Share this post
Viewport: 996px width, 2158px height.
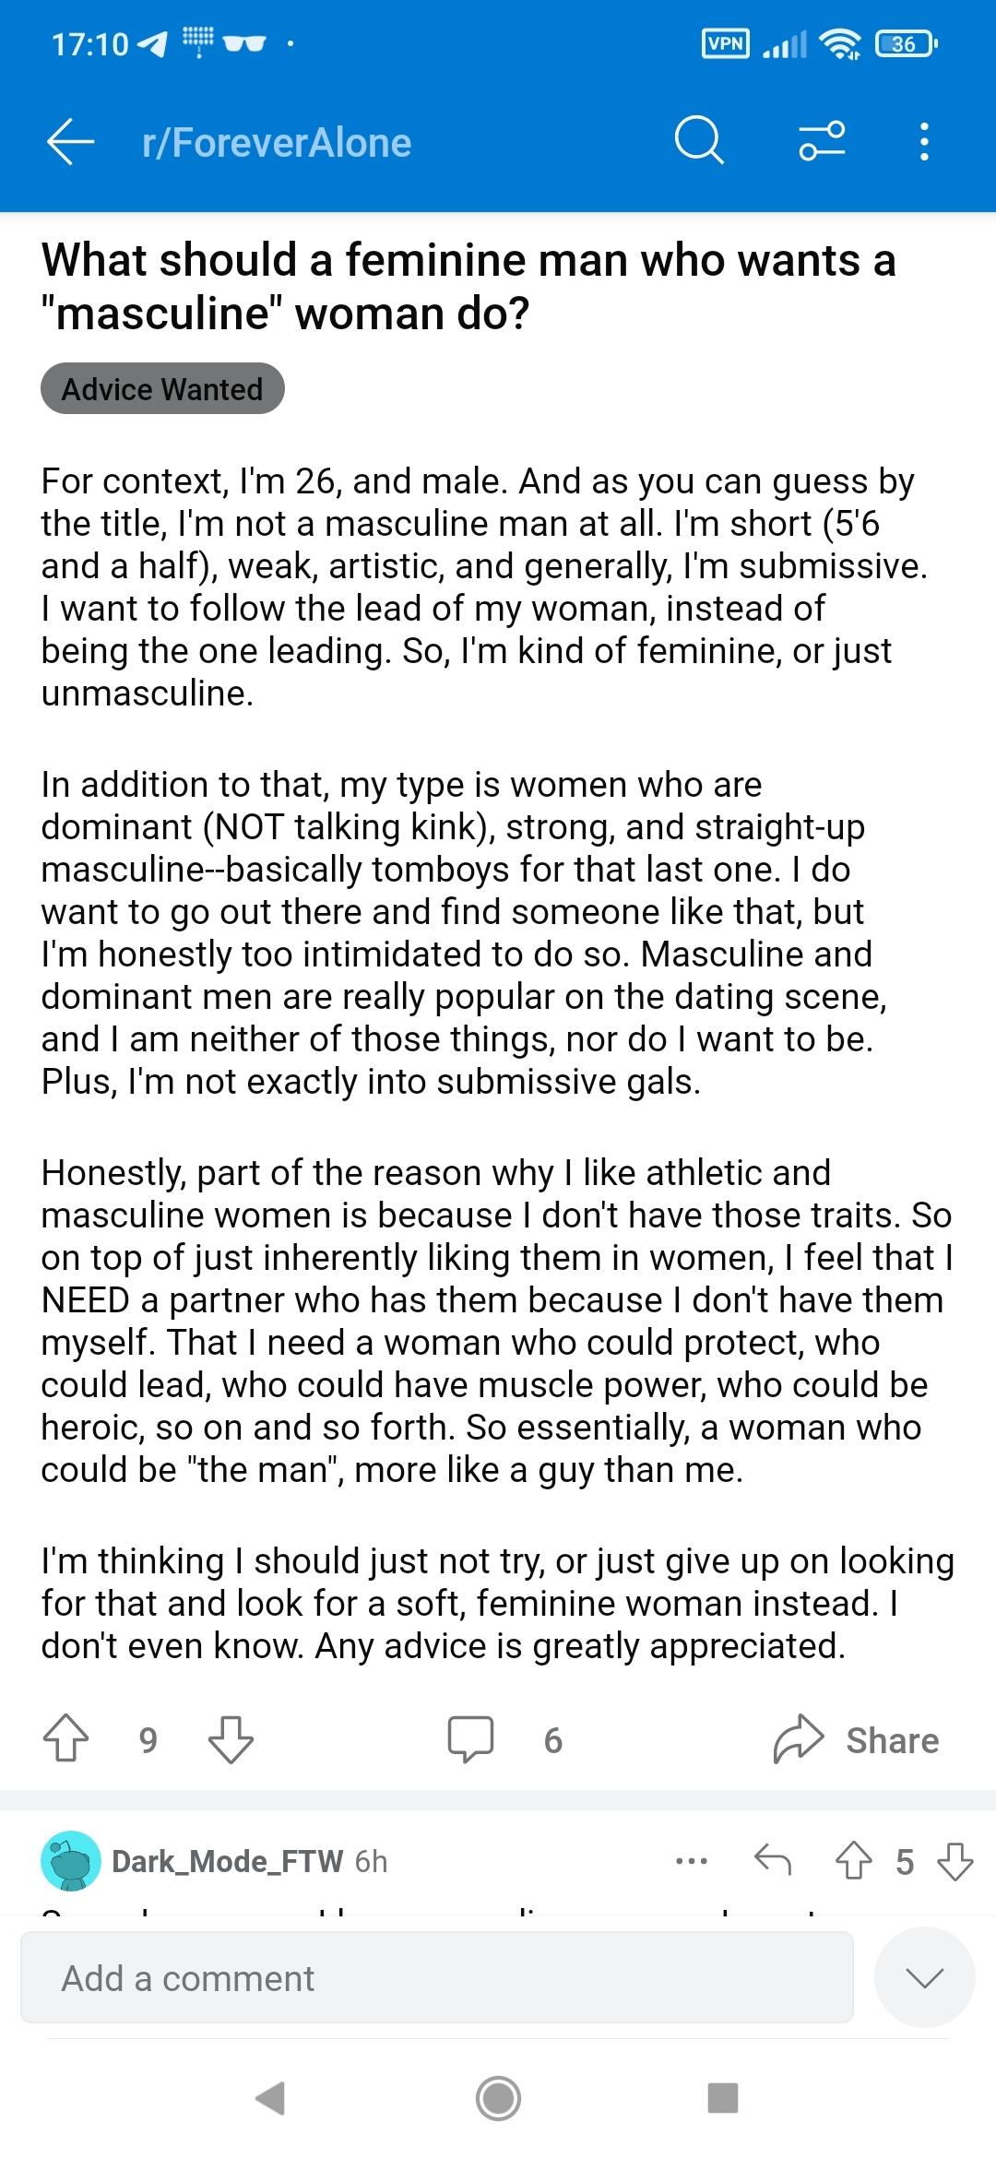click(857, 1739)
